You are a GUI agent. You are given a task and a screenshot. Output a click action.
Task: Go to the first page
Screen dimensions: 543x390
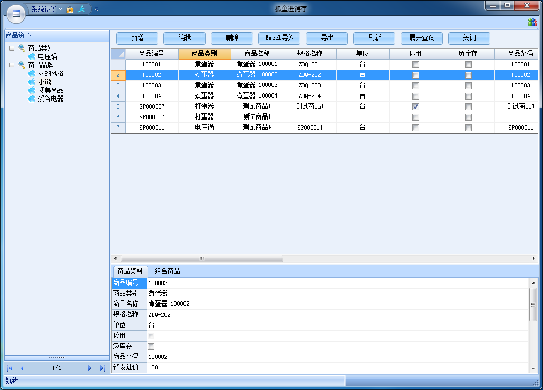[9, 368]
